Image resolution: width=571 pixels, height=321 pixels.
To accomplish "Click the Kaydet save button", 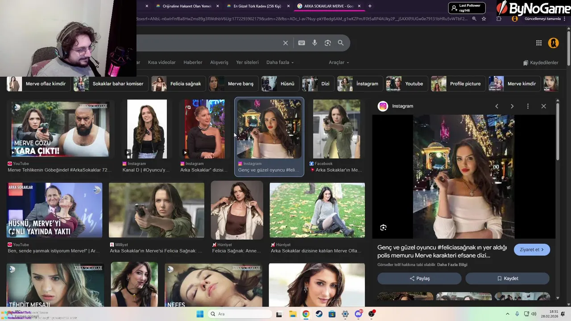I will click(507, 278).
